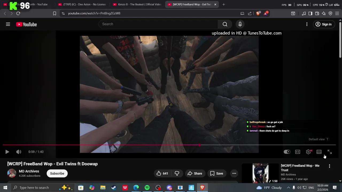
Task: Open the FreeBand Wop - We Trust thumbnail
Action: coord(261,173)
